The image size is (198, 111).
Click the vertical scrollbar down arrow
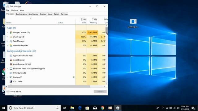click(x=106, y=84)
